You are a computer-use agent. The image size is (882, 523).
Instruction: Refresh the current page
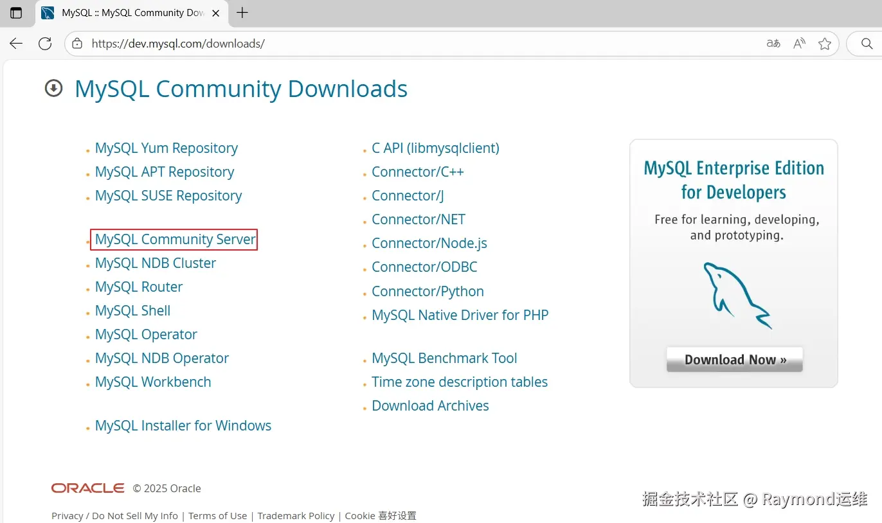coord(45,44)
